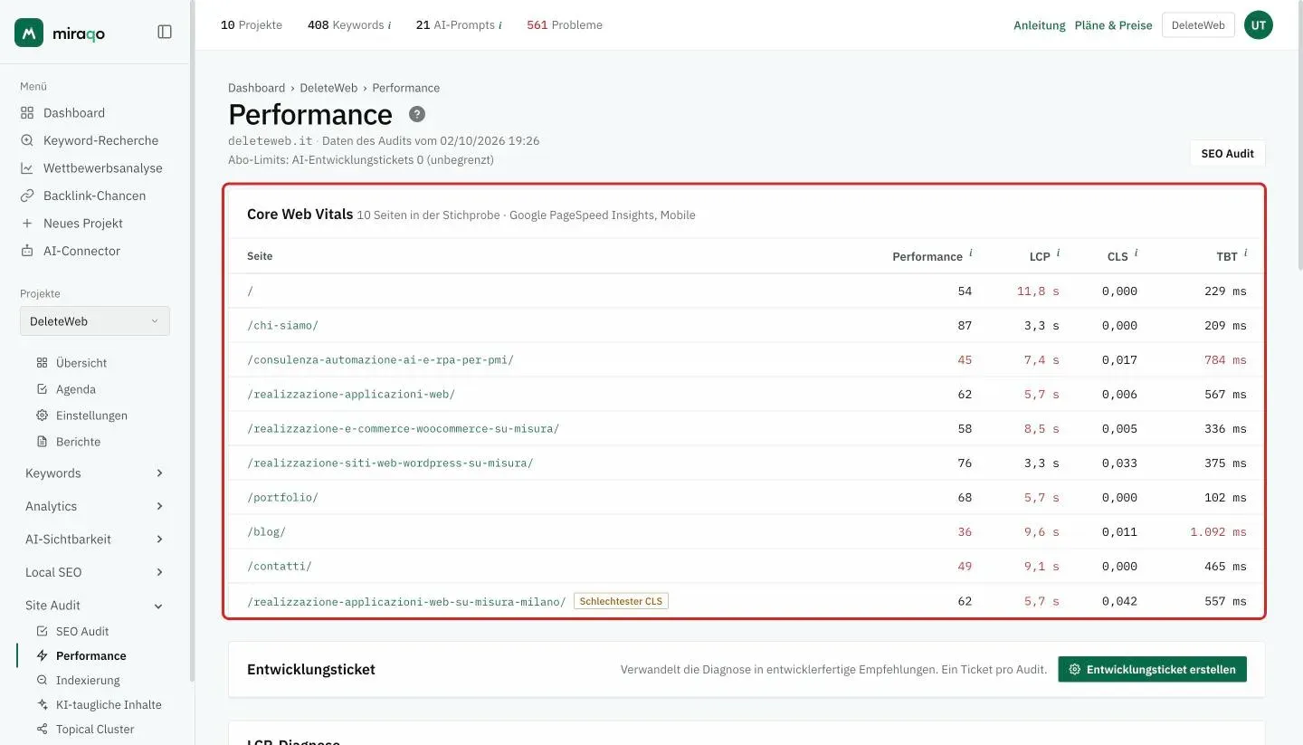The width and height of the screenshot is (1303, 745).
Task: Click the info icon beside Performance column header
Action: point(971,253)
